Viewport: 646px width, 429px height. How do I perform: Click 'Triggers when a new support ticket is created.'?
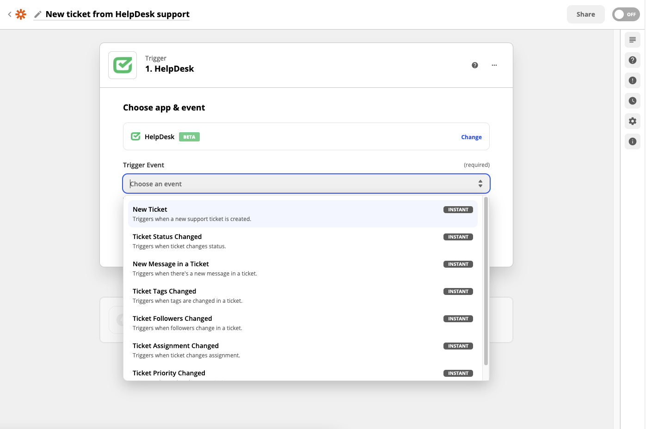(192, 219)
